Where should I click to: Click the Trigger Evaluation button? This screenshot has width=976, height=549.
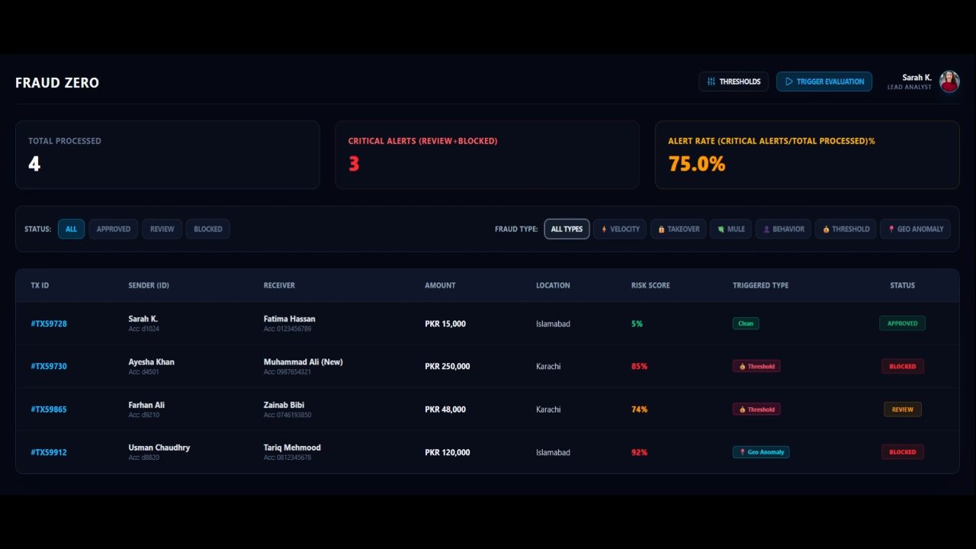[x=824, y=82]
